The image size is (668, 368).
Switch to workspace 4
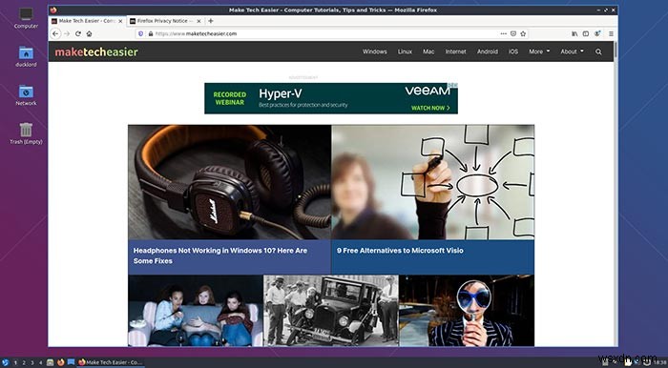pos(40,363)
